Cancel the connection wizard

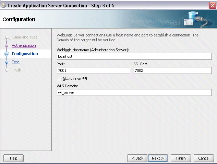pyautogui.click(x=204, y=158)
